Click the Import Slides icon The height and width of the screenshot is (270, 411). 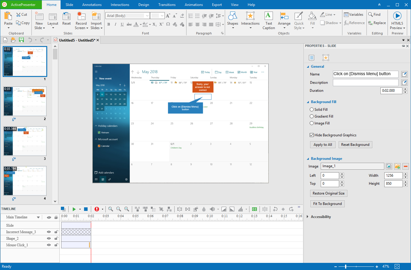(x=96, y=16)
